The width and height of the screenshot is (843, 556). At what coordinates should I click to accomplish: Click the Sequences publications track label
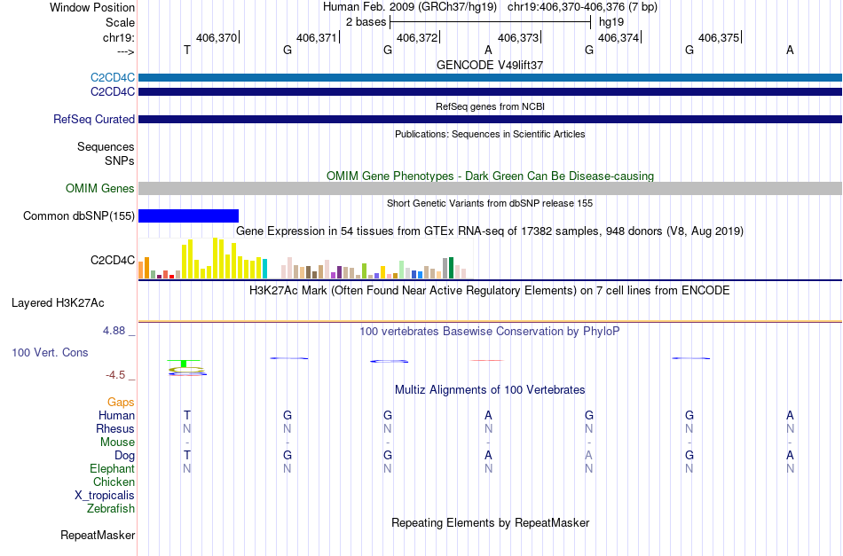point(106,146)
